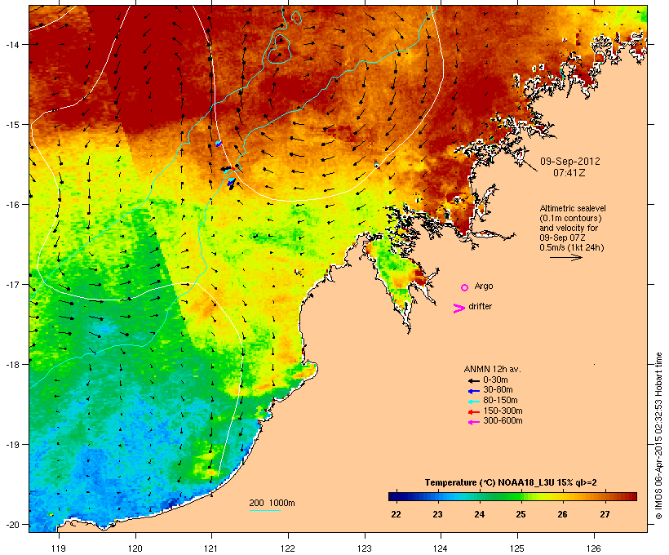Click longitude axis label 123
This screenshot has width=669, height=555.
(365, 548)
